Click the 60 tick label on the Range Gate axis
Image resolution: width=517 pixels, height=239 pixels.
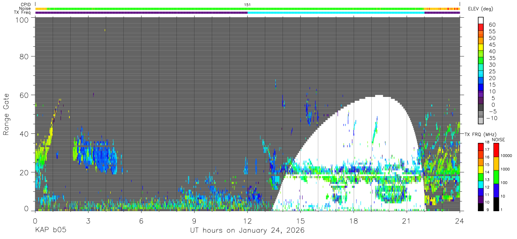(x=24, y=95)
